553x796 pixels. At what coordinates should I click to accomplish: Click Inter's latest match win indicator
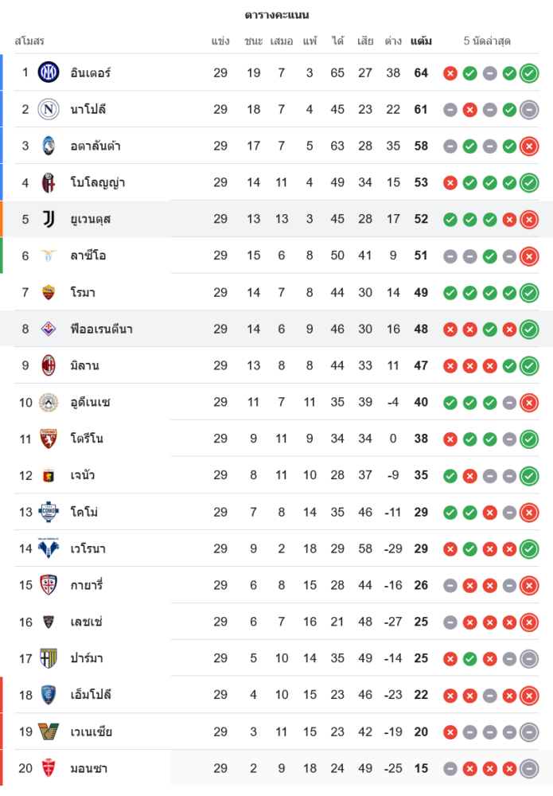529,73
